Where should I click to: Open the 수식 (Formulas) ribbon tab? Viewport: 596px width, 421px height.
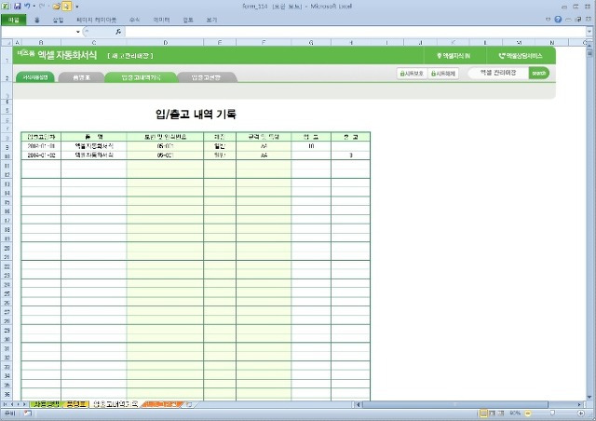(134, 20)
